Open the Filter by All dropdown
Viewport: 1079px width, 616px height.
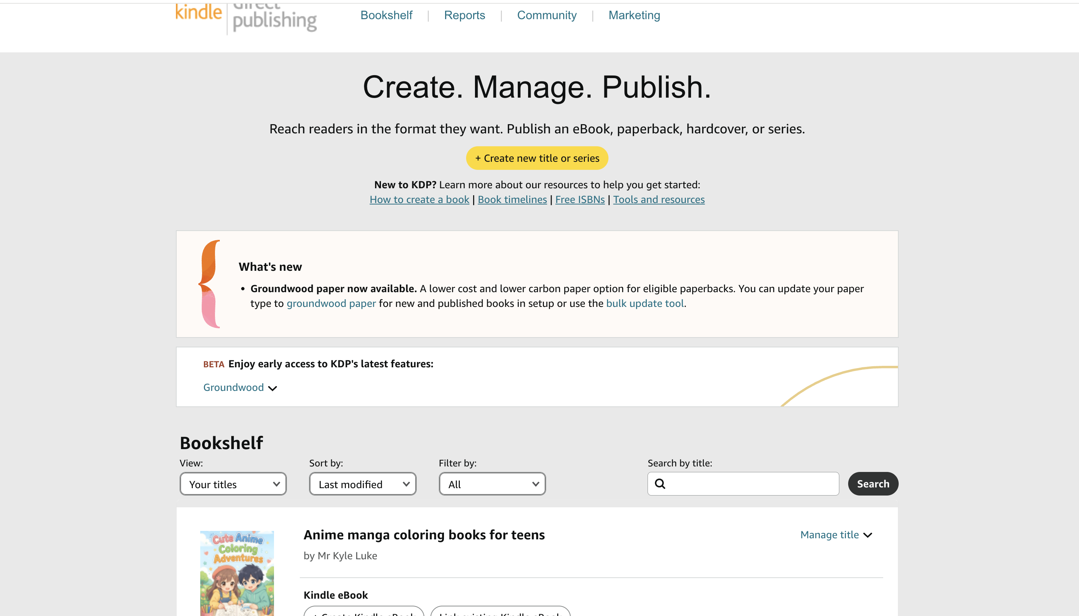coord(492,484)
